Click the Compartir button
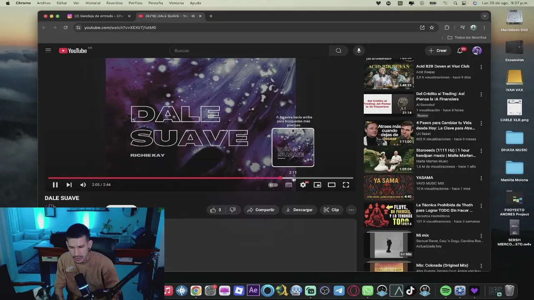Screen dimensions: 534x300 [261, 210]
